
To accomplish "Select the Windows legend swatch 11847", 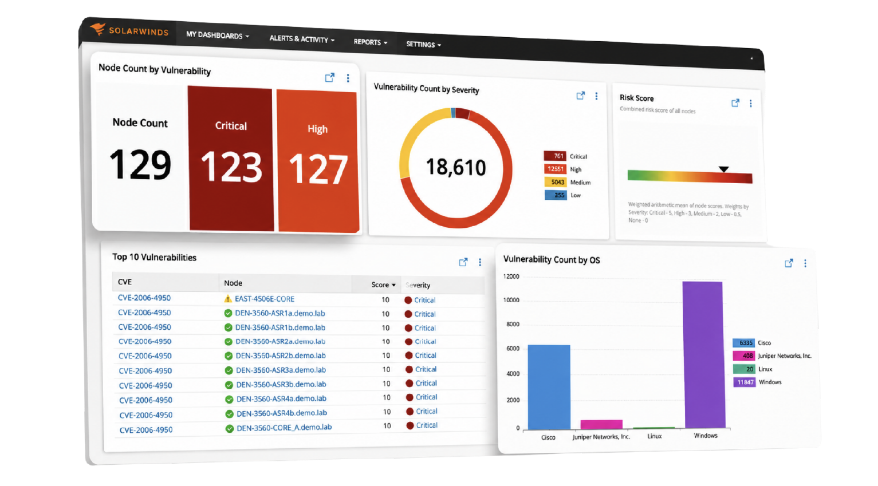I will pos(745,382).
